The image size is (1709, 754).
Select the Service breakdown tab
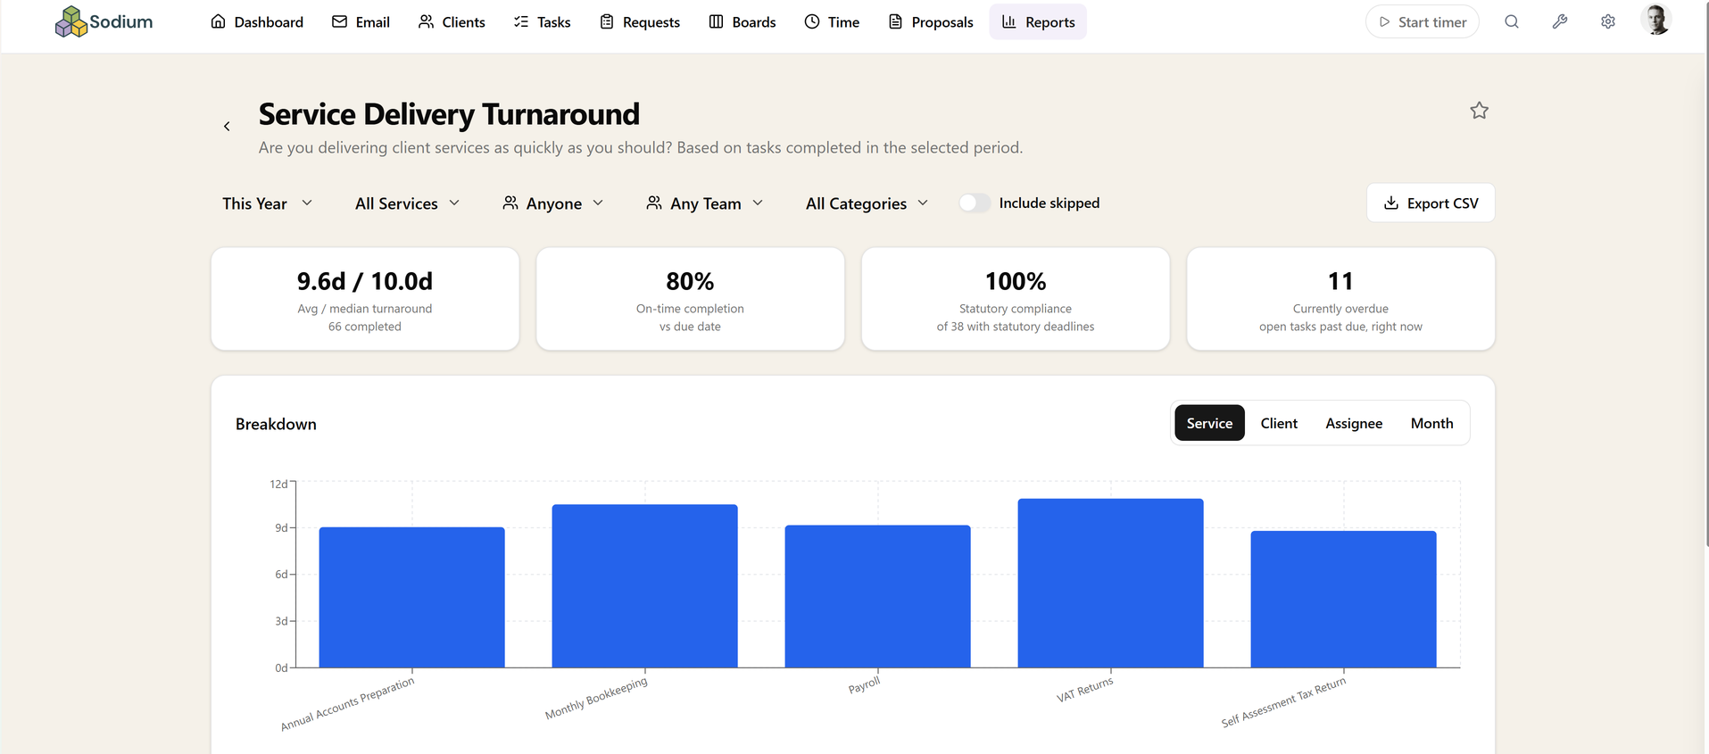point(1209,423)
